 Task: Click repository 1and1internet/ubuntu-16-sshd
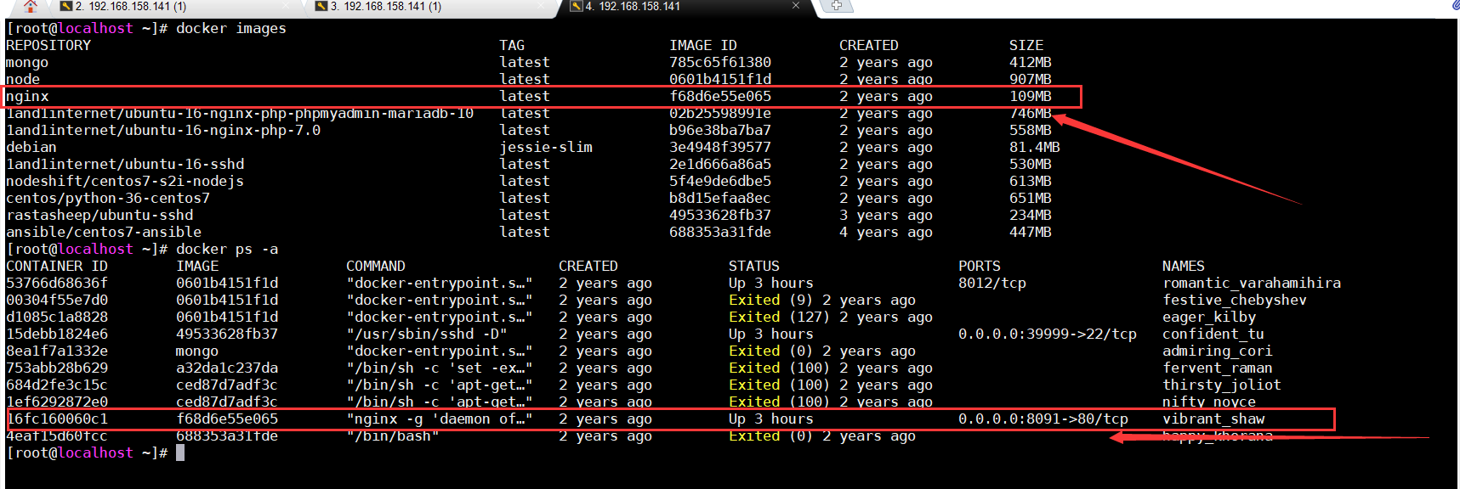125,165
